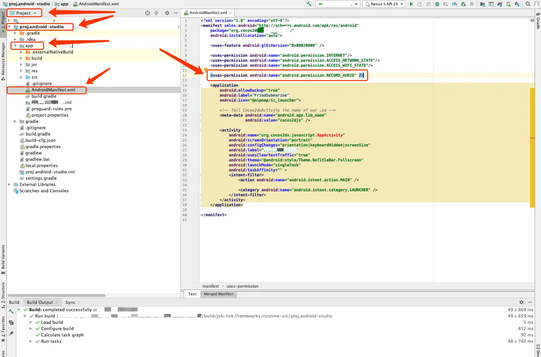
Task: Expand the Load build step
Action: [31, 322]
